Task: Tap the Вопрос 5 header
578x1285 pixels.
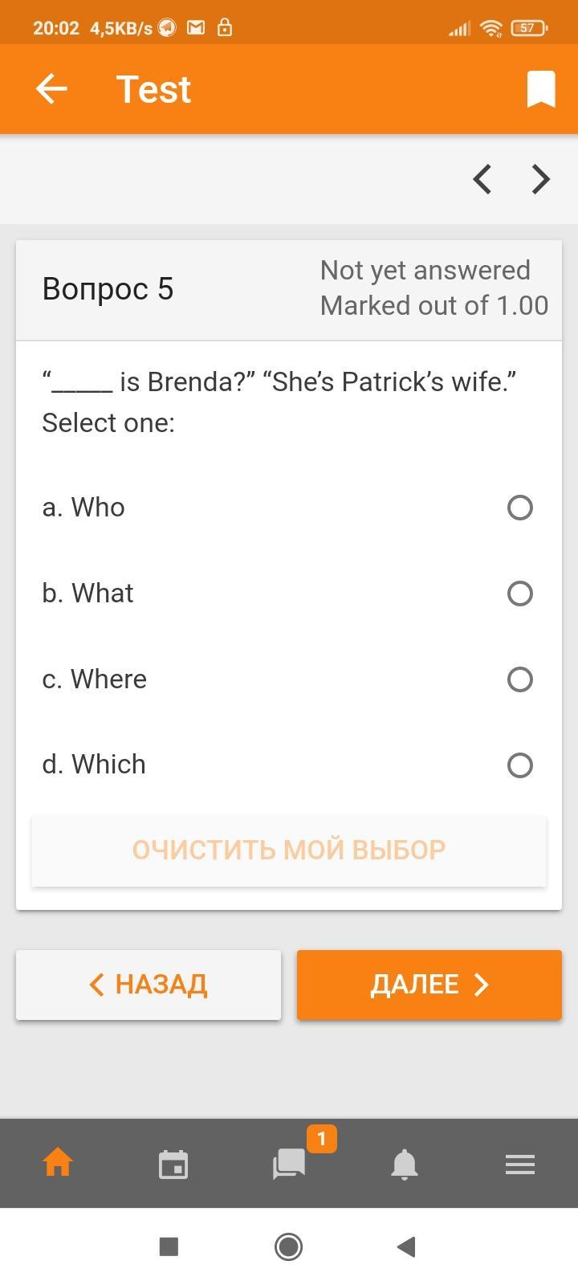Action: [108, 289]
